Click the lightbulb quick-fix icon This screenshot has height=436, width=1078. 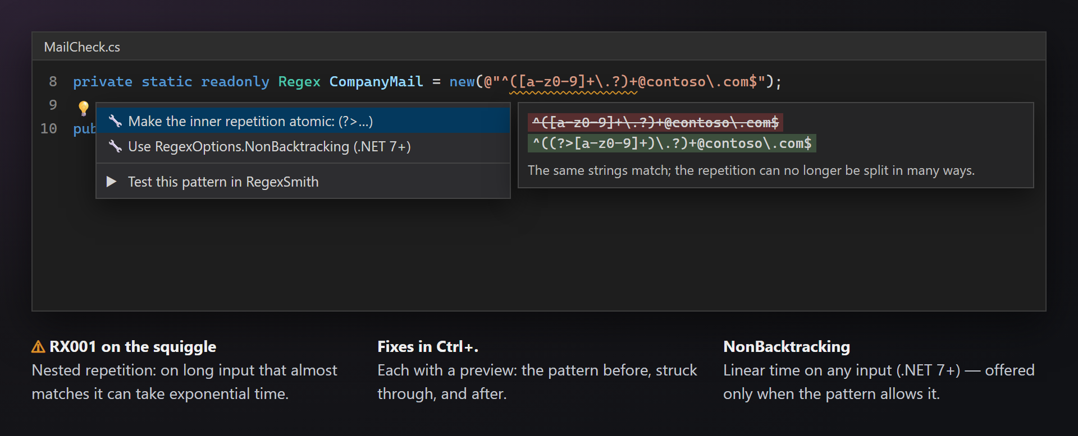tap(84, 108)
